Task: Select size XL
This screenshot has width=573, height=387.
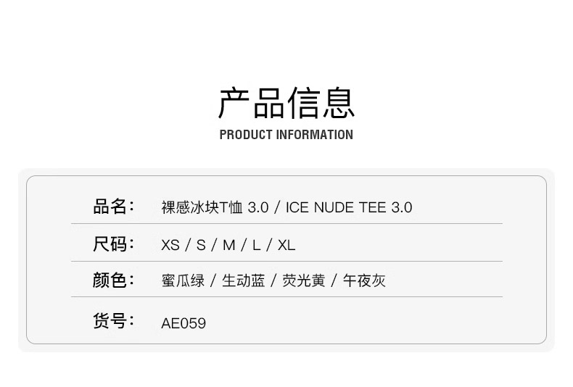Action: (286, 245)
